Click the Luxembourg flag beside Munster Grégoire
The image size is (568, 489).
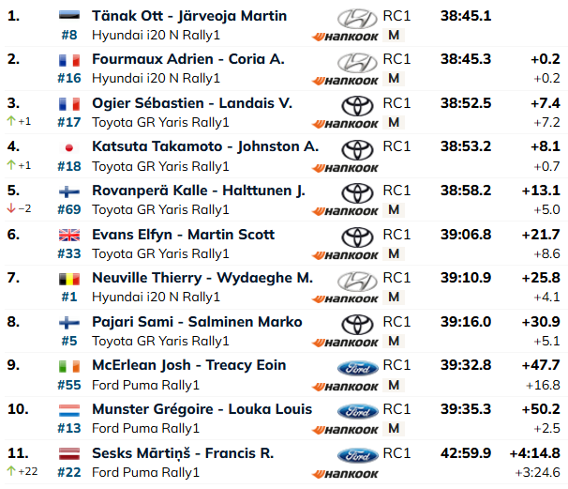[x=69, y=410]
